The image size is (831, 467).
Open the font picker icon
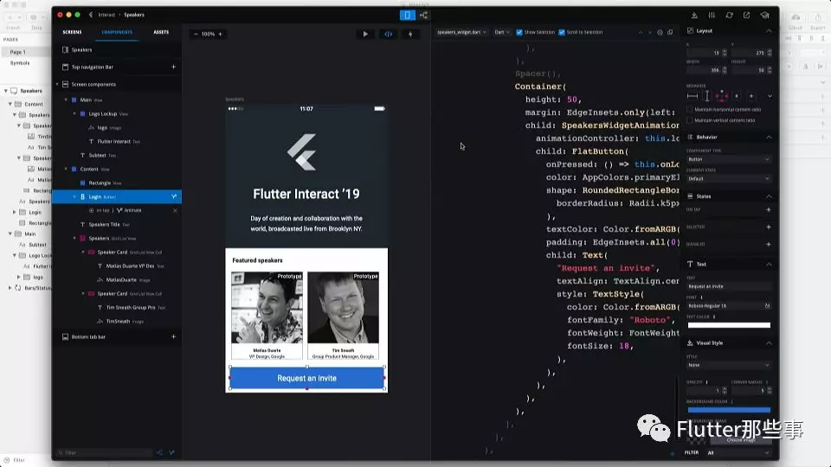[767, 305]
